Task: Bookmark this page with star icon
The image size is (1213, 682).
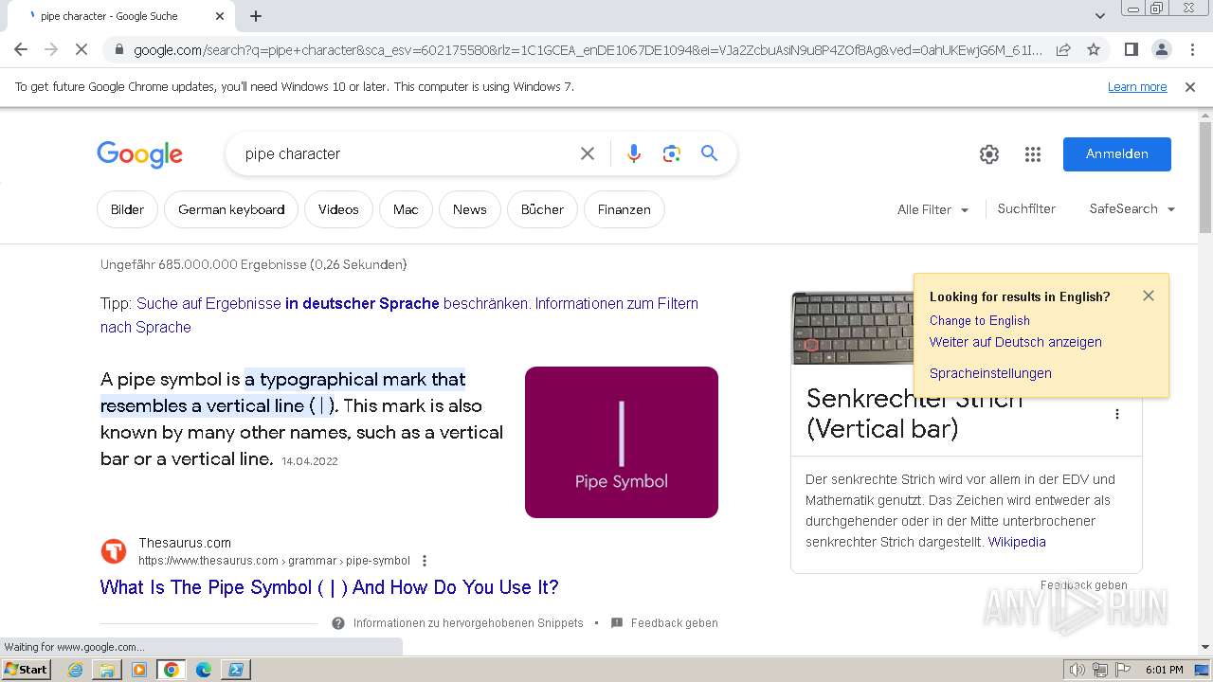Action: (x=1094, y=49)
